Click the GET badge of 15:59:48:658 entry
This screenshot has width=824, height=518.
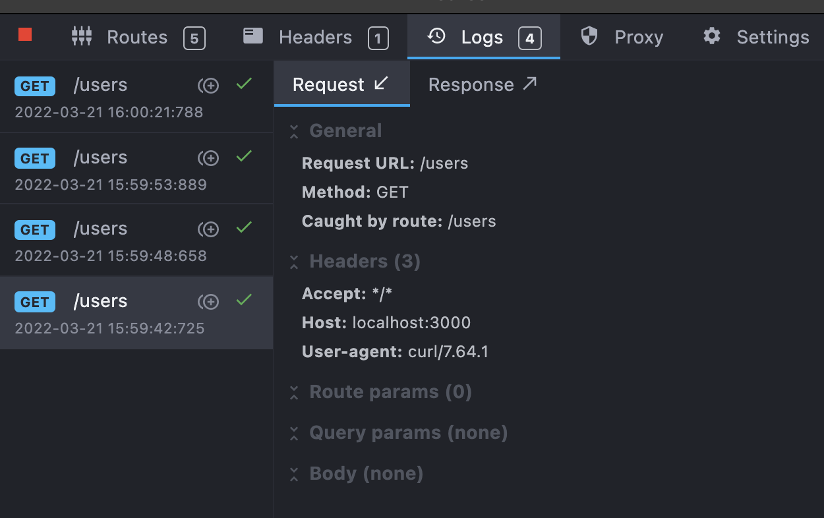point(35,229)
